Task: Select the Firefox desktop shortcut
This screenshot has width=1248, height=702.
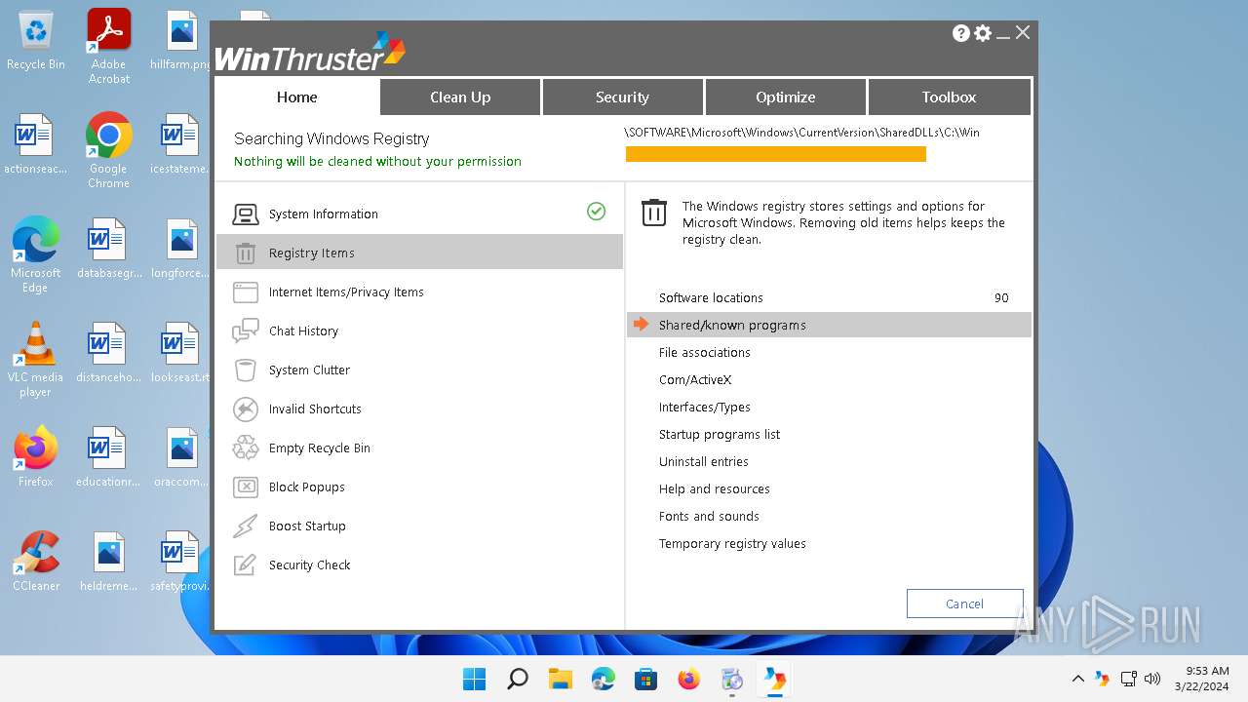Action: tap(36, 456)
